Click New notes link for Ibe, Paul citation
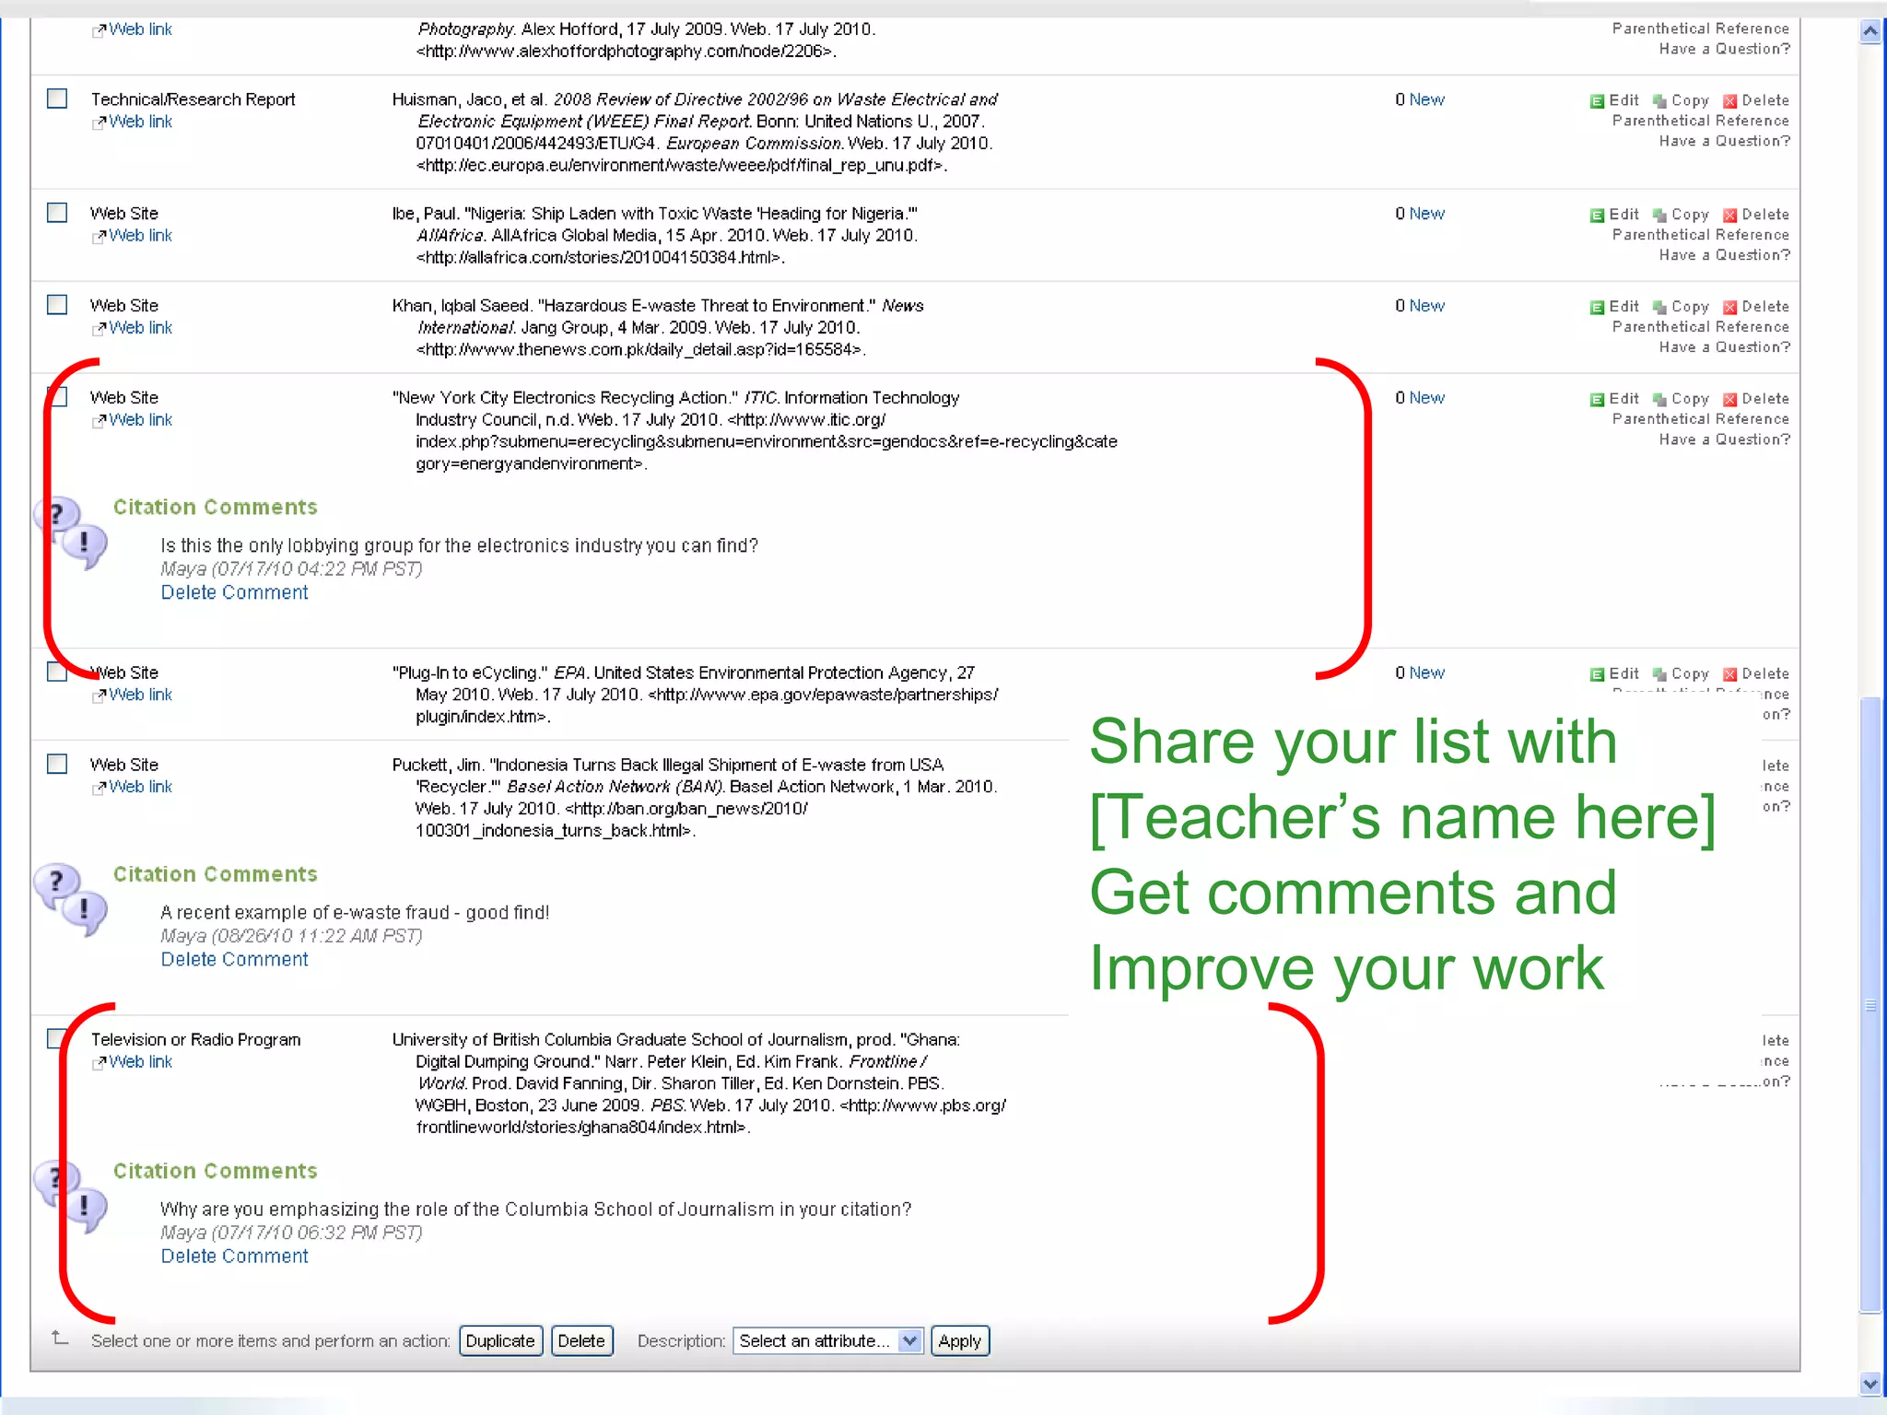Screen dimensions: 1887x1415 point(1426,214)
